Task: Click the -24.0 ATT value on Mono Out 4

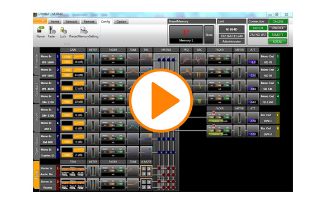Action: coord(253,102)
